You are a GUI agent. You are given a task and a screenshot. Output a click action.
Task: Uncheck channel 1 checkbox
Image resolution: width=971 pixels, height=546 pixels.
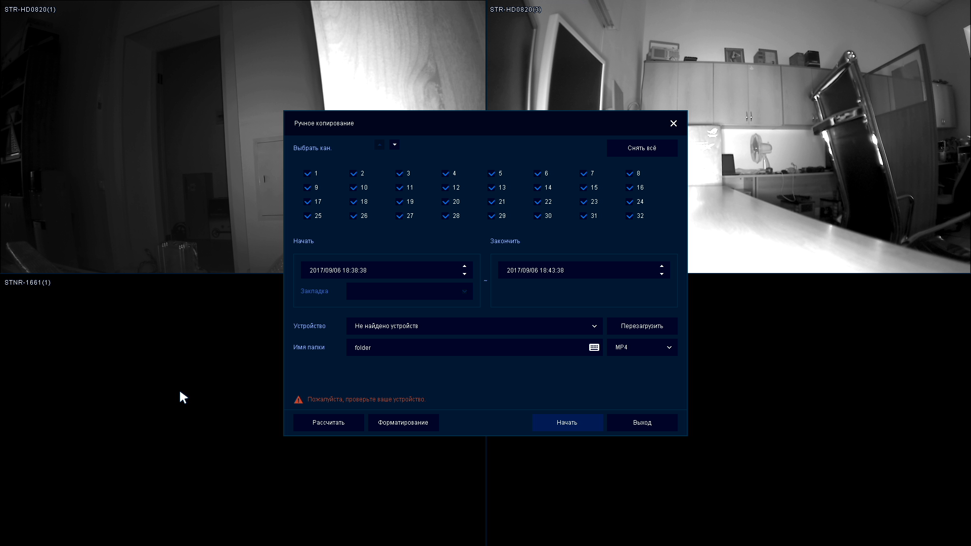307,173
